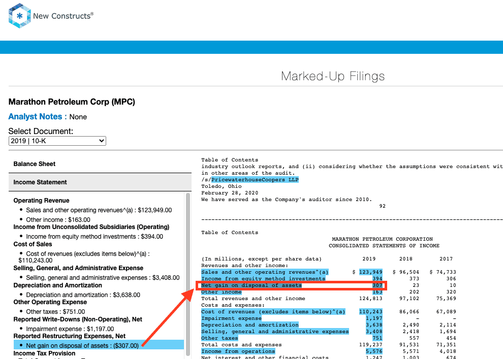This screenshot has width=503, height=359.
Task: Click Total revenues and other income 124,813 value
Action: (x=371, y=299)
